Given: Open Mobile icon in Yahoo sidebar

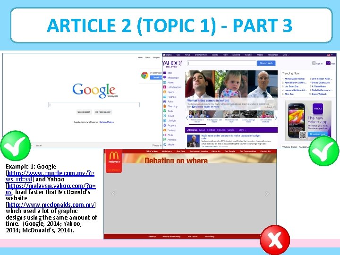Looking at the screenshot, I should click(165, 144).
